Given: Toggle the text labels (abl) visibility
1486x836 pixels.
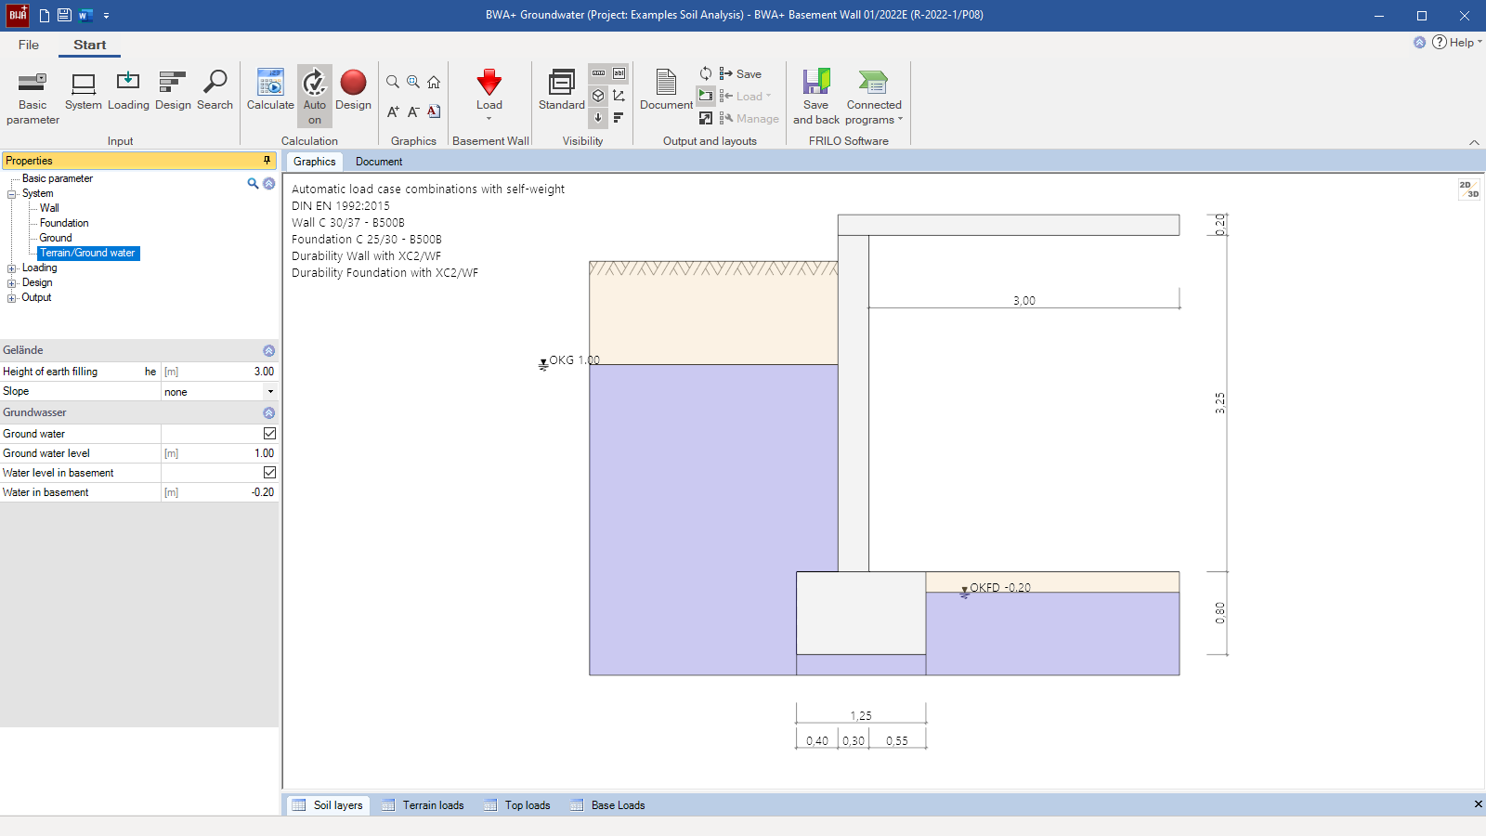Looking at the screenshot, I should pos(619,73).
